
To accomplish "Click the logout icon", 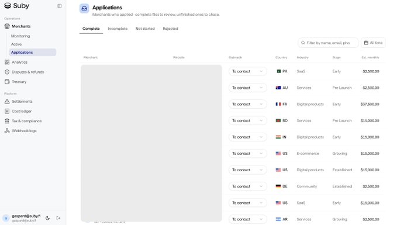I will tap(58, 218).
